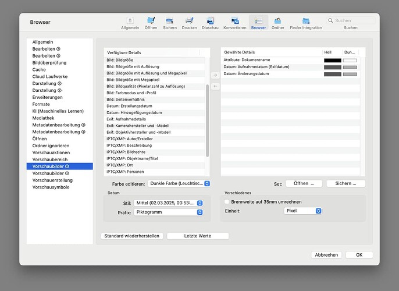
Task: Select 'Bild: Bildgröße' in available details
Action: point(154,60)
